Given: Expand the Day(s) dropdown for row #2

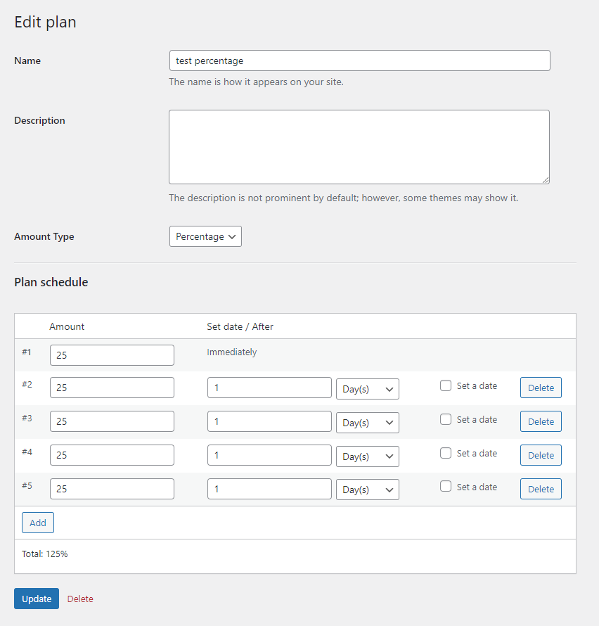Looking at the screenshot, I should [x=368, y=389].
